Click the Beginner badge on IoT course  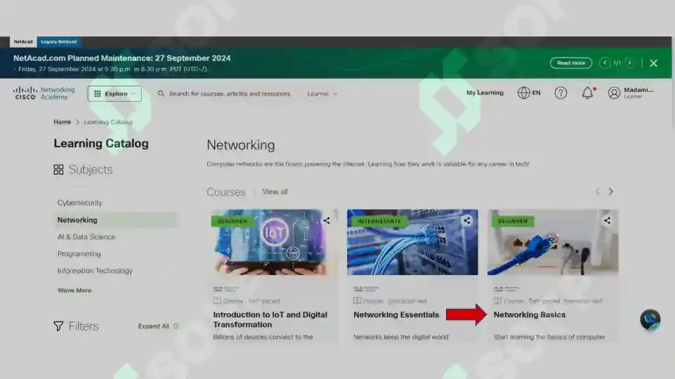[232, 221]
